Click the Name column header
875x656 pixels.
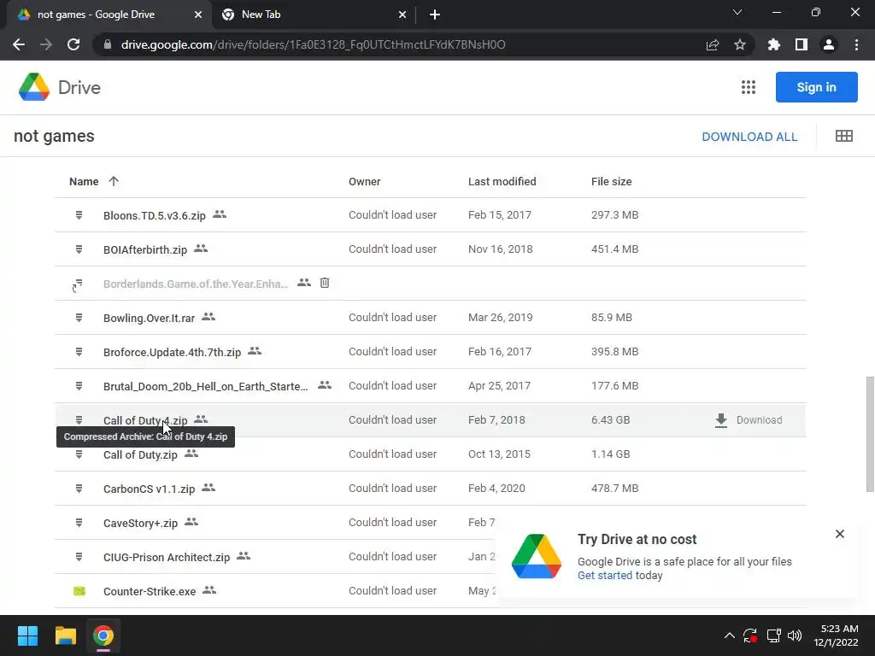pyautogui.click(x=84, y=181)
